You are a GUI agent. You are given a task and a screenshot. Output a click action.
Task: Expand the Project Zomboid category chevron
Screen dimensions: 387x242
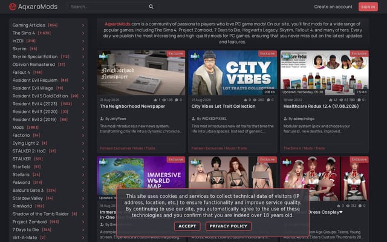83,222
